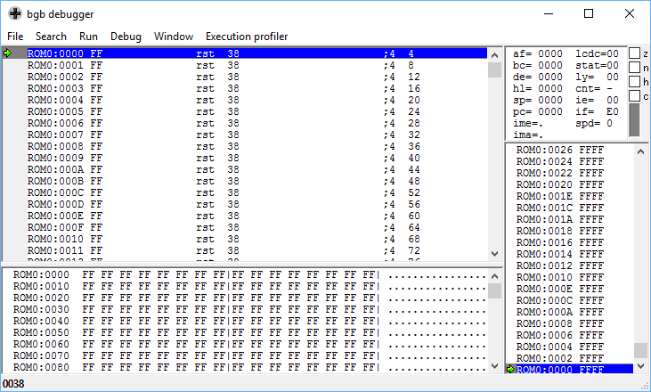Screen dimensions: 651x392
Task: Click memory dump pane scroll down arrow
Action: coord(494,366)
